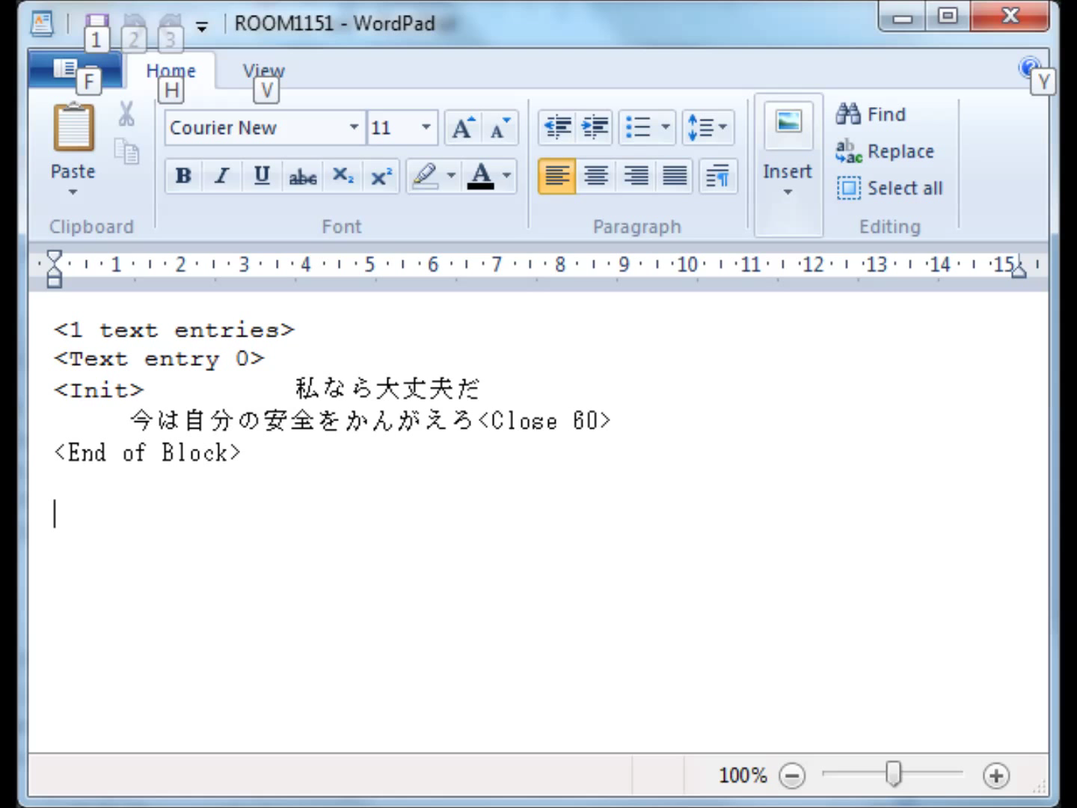Image resolution: width=1077 pixels, height=808 pixels.
Task: Increase paragraph indent
Action: (595, 127)
